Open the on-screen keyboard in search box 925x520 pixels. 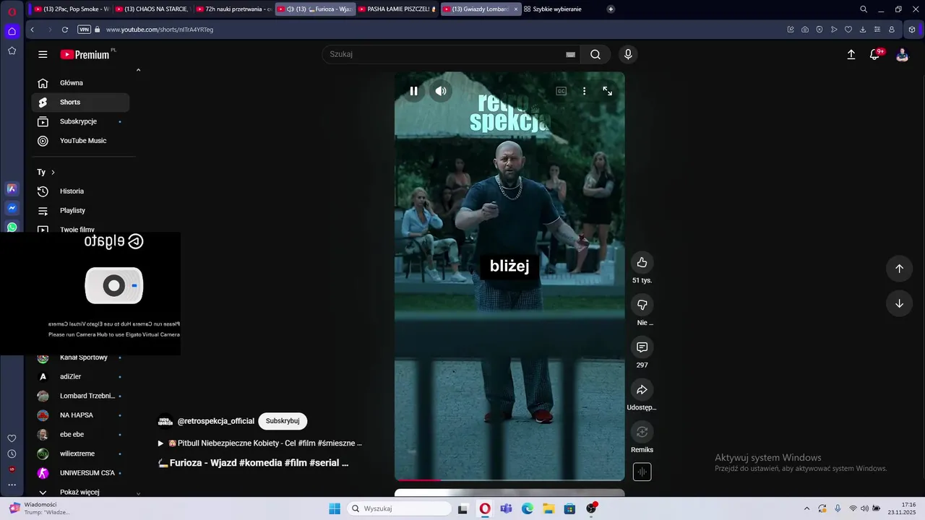coord(570,54)
